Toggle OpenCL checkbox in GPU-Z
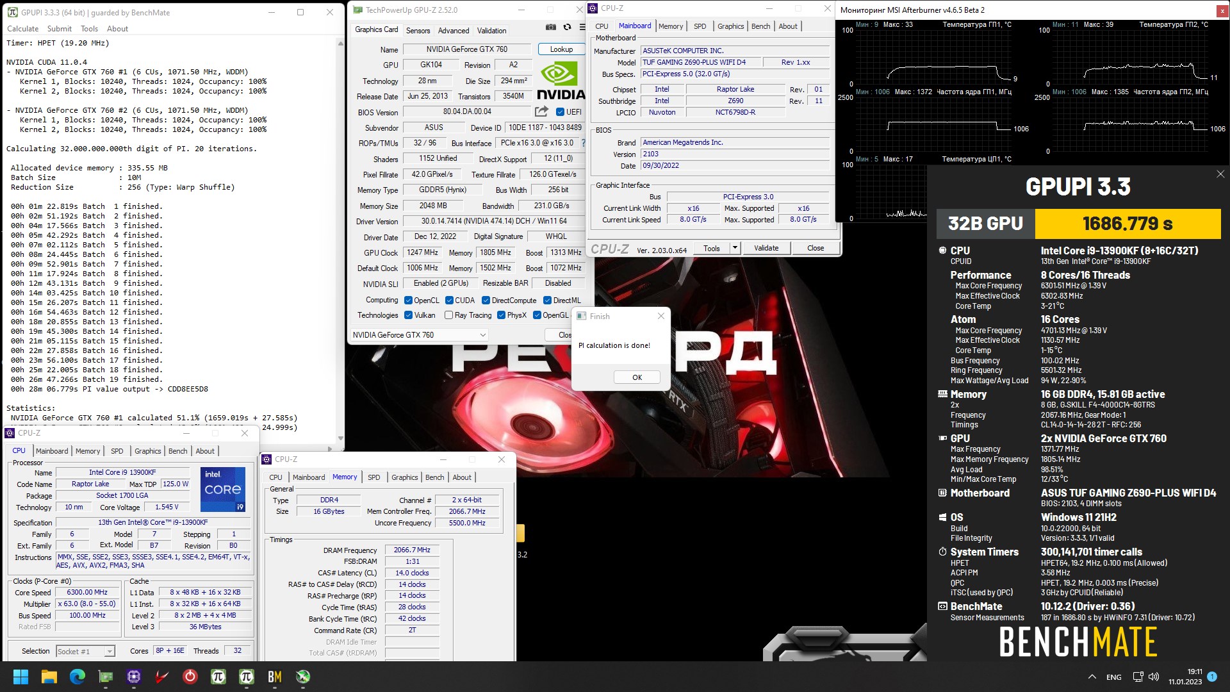 (x=408, y=300)
